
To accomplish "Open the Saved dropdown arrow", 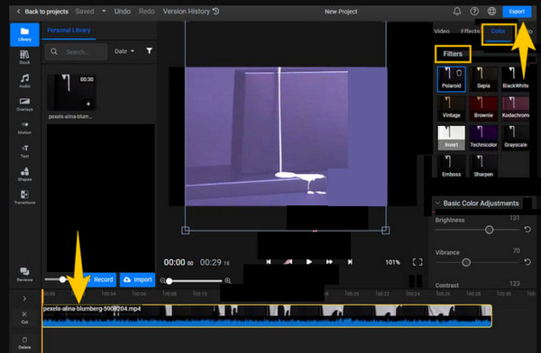I will [104, 11].
